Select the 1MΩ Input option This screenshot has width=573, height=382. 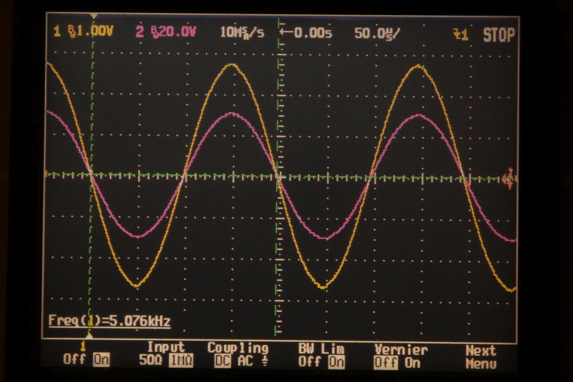[x=181, y=362]
